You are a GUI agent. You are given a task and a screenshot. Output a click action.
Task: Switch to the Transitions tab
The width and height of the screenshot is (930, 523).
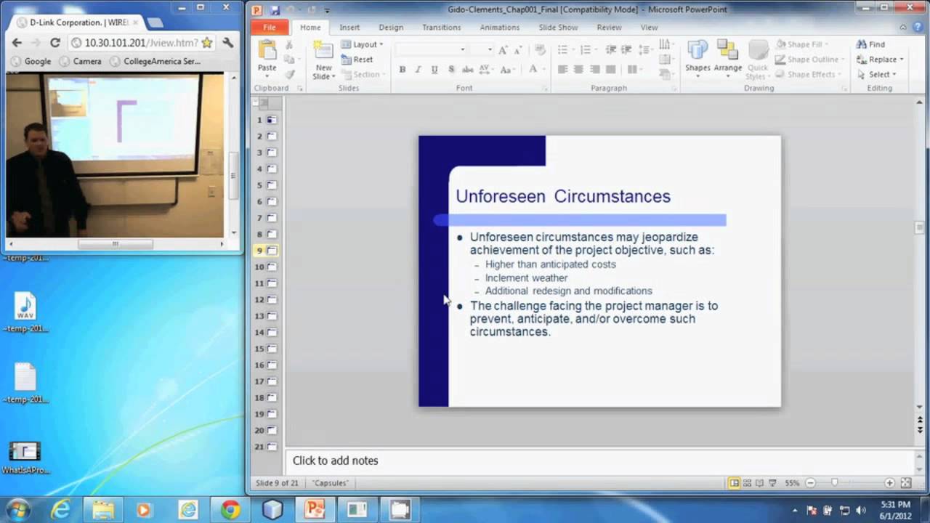click(x=442, y=28)
